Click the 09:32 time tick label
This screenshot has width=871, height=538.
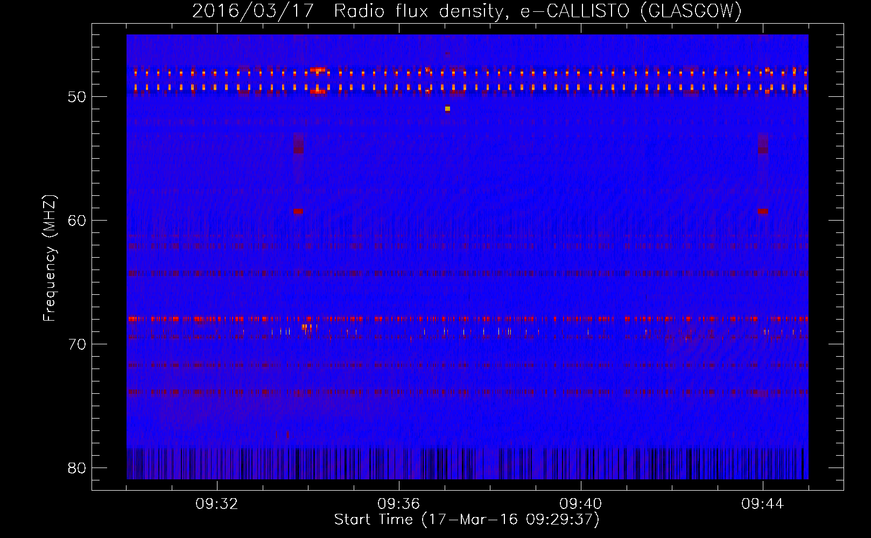coord(217,504)
